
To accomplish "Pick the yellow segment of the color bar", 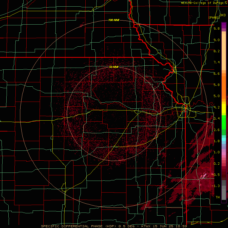I will (224, 108).
